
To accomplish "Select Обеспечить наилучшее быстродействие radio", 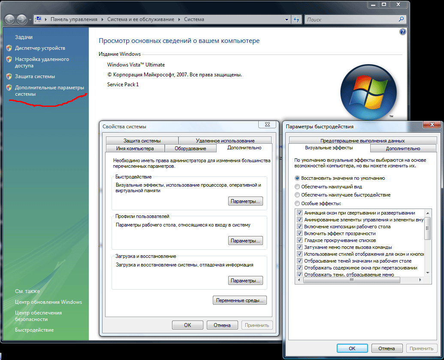I will [x=297, y=195].
